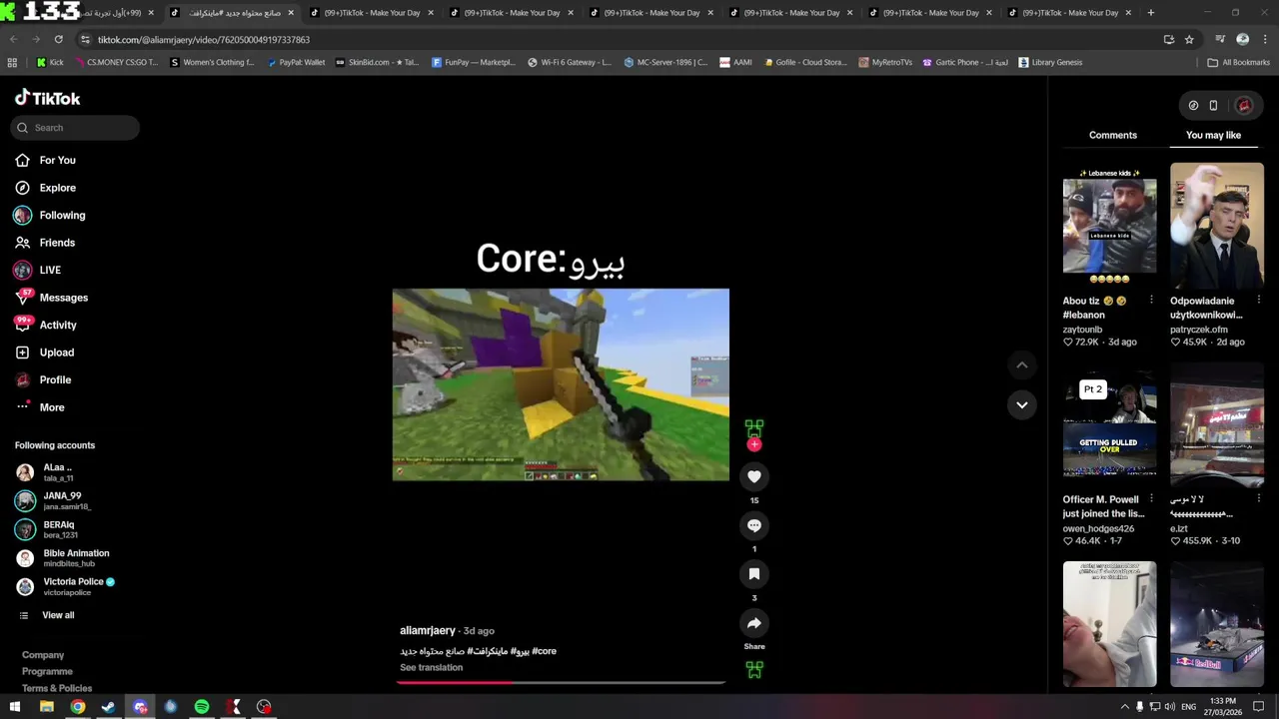Open Chrome media controls icon
The width and height of the screenshot is (1279, 719).
(x=1220, y=39)
